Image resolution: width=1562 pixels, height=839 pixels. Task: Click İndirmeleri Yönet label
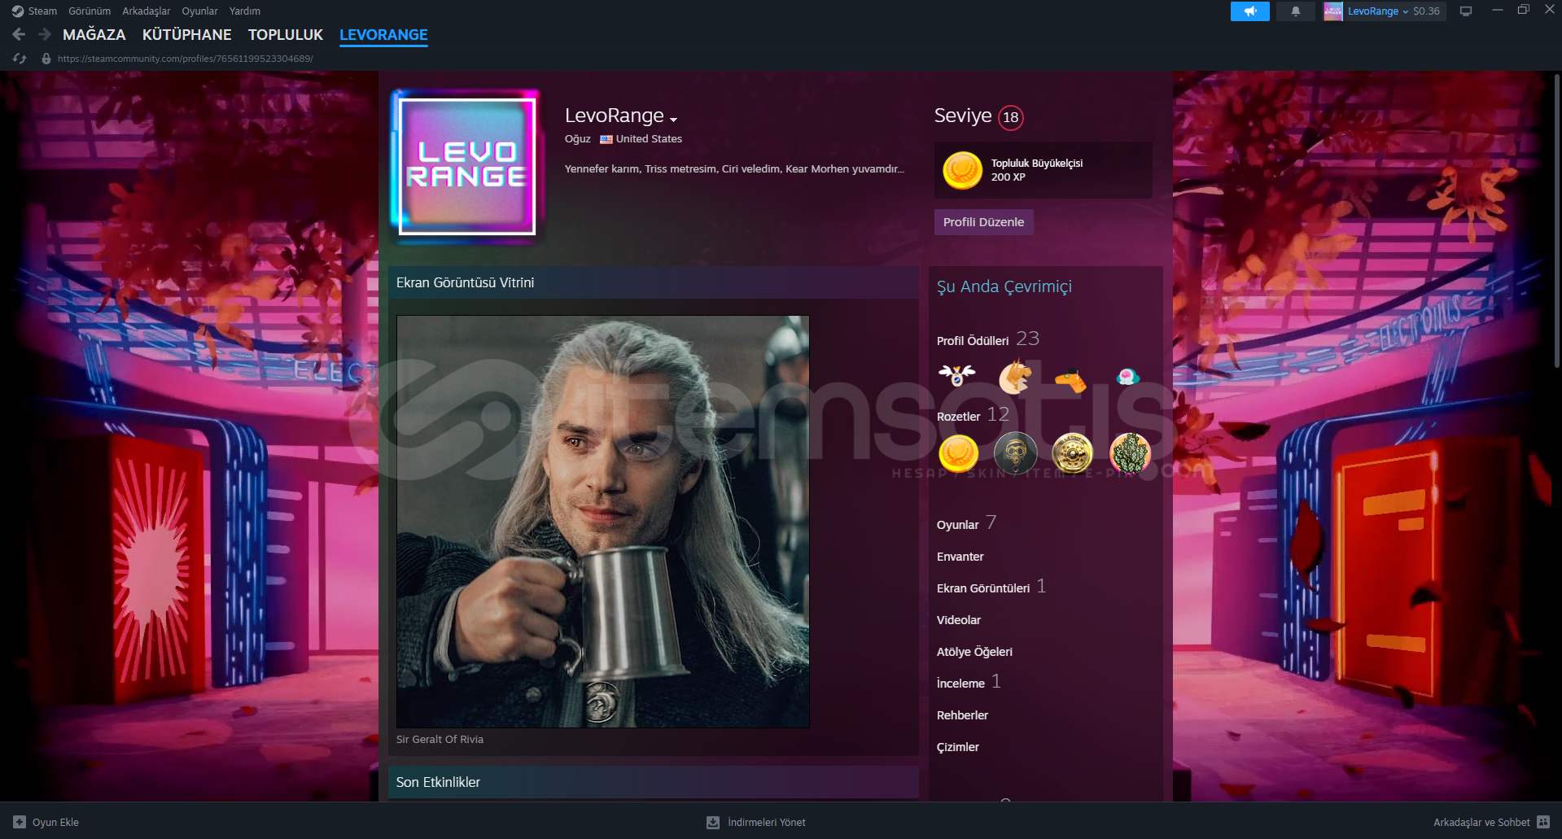[767, 822]
